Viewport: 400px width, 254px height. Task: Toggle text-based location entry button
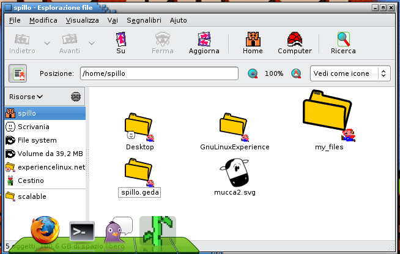click(18, 73)
